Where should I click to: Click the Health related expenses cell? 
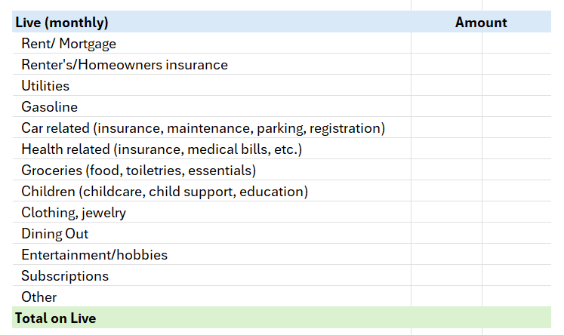click(162, 149)
